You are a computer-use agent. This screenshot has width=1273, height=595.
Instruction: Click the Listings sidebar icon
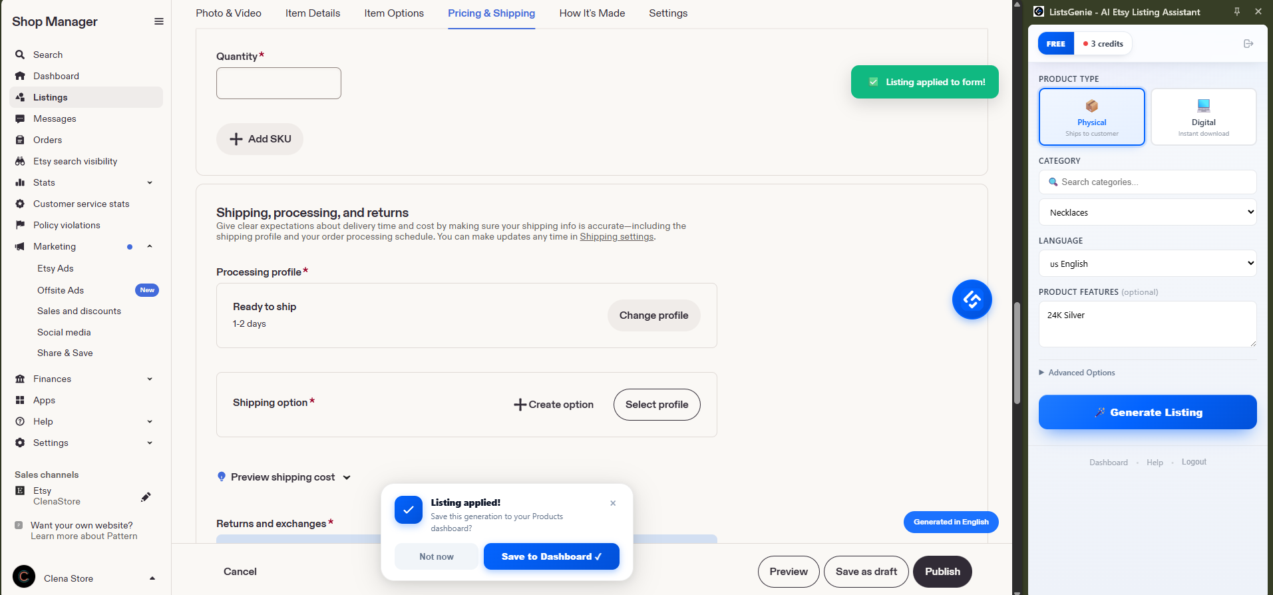(x=20, y=97)
